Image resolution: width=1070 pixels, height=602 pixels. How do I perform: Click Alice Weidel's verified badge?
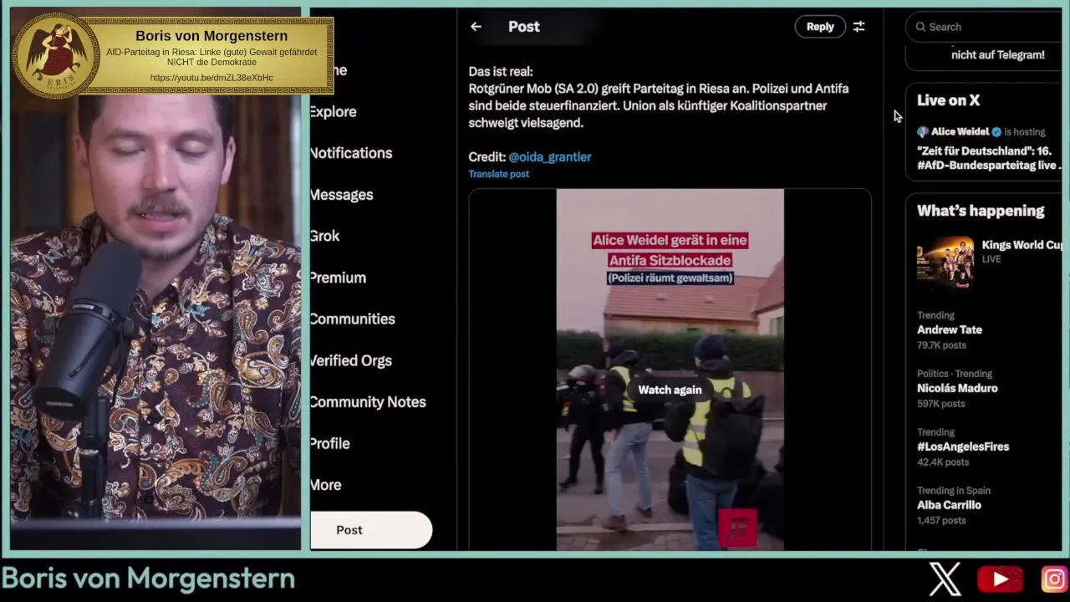[x=996, y=132]
